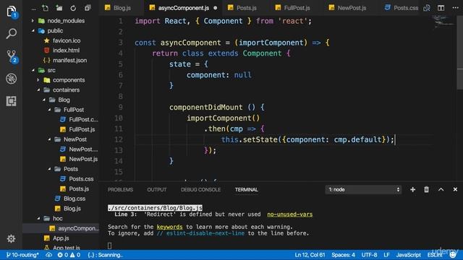Open manifest.json in explorer

(x=69, y=60)
